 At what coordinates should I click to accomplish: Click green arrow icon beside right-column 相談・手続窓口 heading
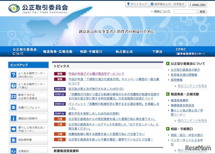tap(168, 129)
